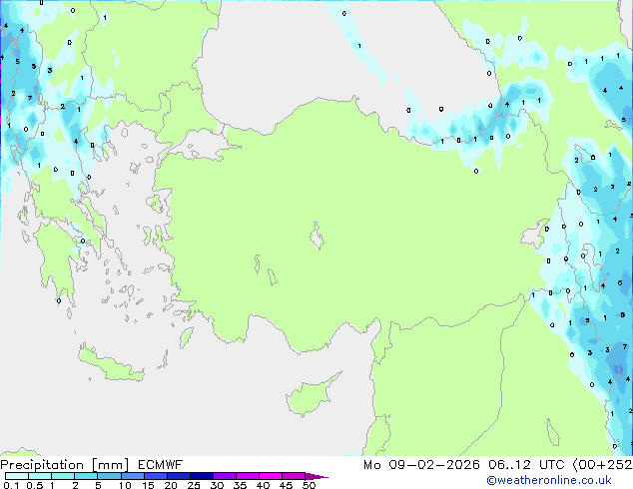Click the 2–5 mm legend color swatch

point(86,476)
